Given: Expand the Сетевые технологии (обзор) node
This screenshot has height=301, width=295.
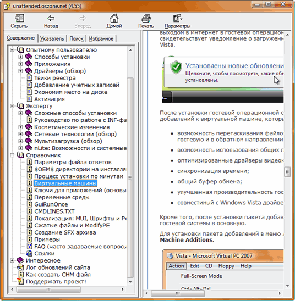Looking at the screenshot, I should 20,134.
